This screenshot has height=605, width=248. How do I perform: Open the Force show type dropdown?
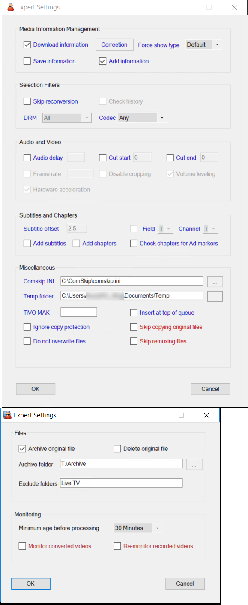pos(204,45)
